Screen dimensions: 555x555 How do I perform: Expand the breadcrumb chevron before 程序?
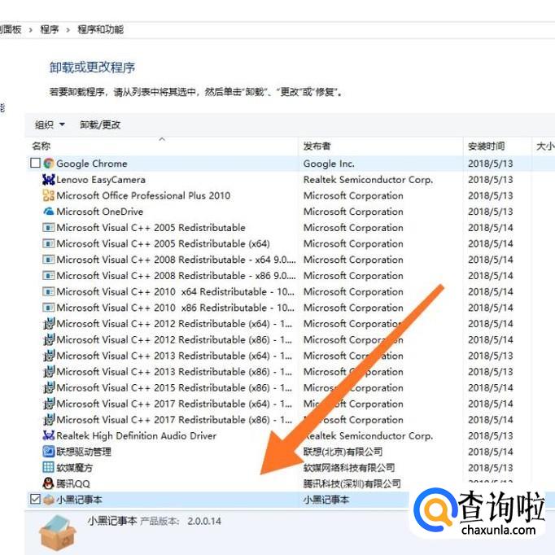click(x=30, y=30)
